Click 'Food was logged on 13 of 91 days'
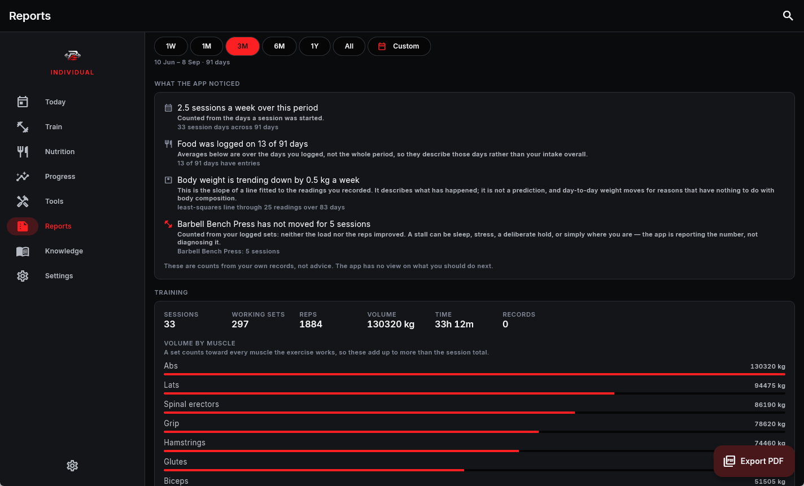Image resolution: width=804 pixels, height=486 pixels. click(243, 144)
